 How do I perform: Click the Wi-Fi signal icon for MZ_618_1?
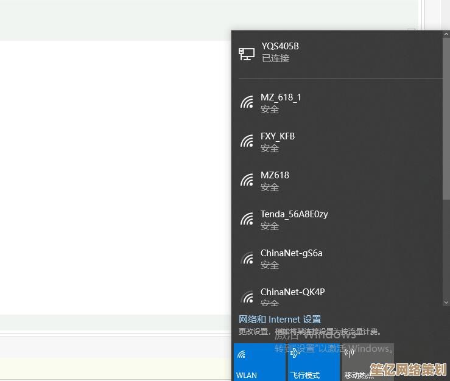pos(247,103)
